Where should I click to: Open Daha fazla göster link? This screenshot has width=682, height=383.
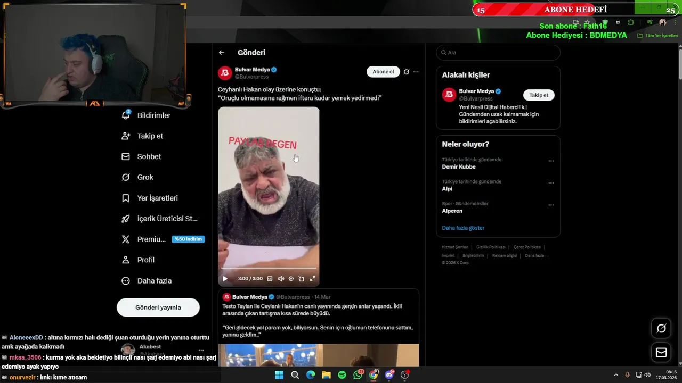coord(463,228)
